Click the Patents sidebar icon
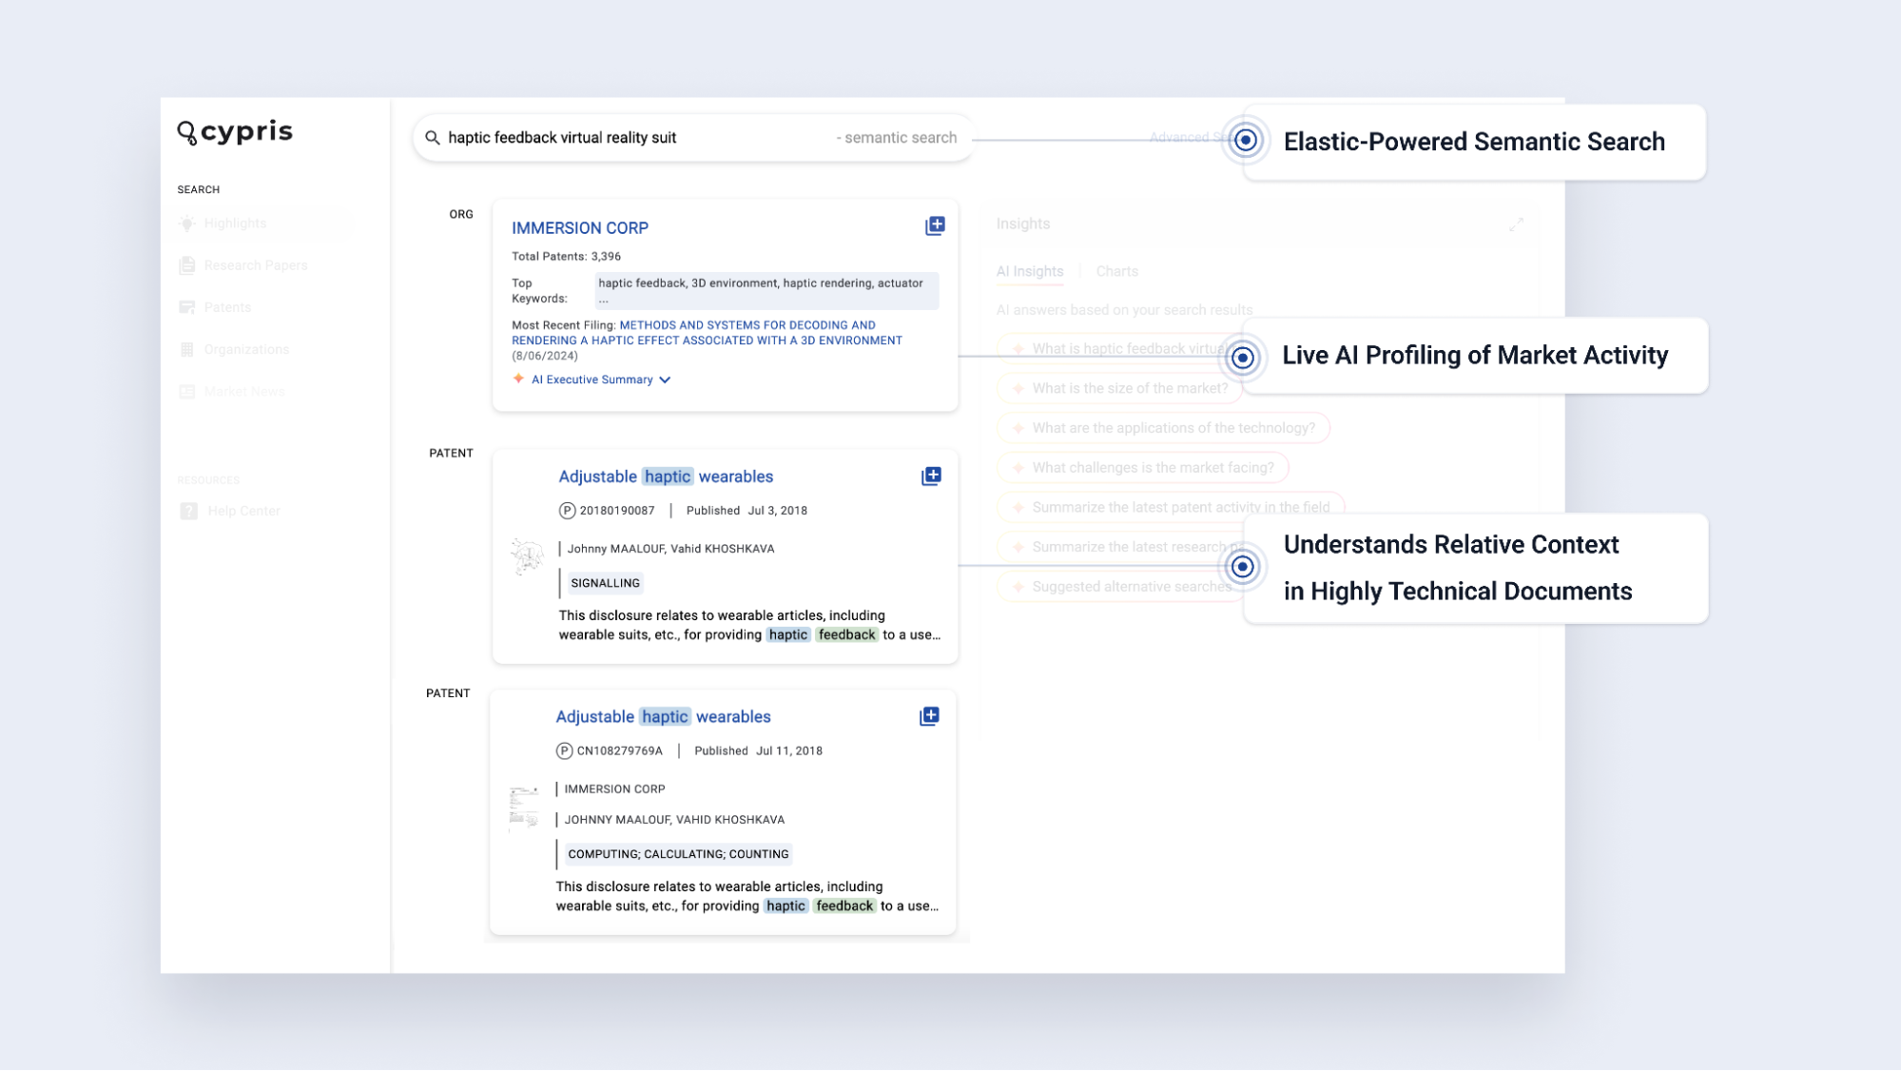The width and height of the screenshot is (1901, 1071). click(187, 307)
